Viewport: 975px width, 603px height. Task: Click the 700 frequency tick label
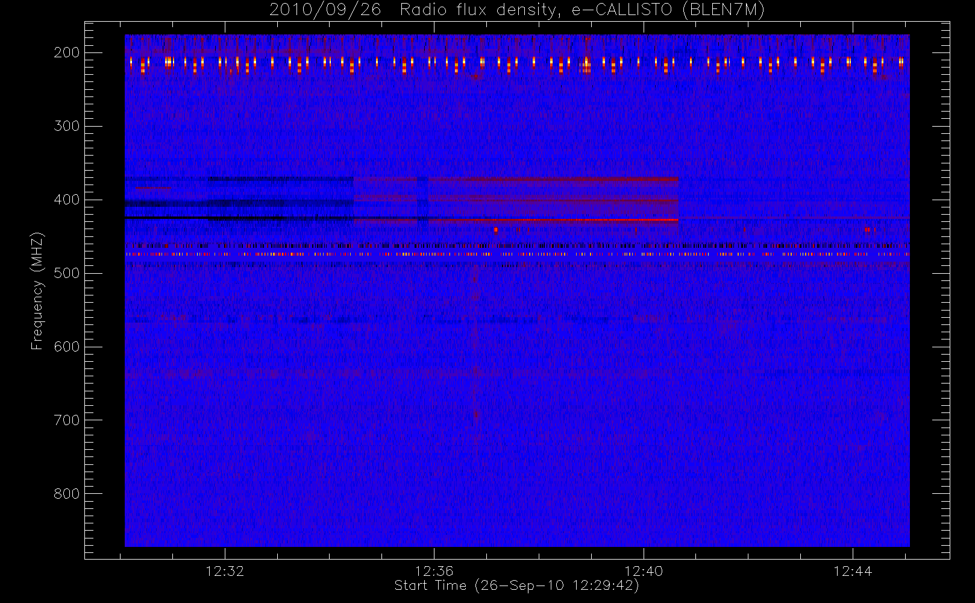[67, 420]
